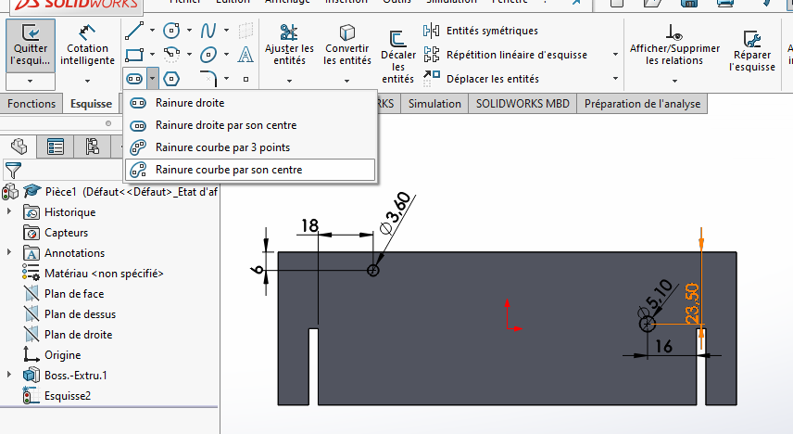Viewport: 793px width, 434px height.
Task: Click the sketch Text tool
Action: 245,54
